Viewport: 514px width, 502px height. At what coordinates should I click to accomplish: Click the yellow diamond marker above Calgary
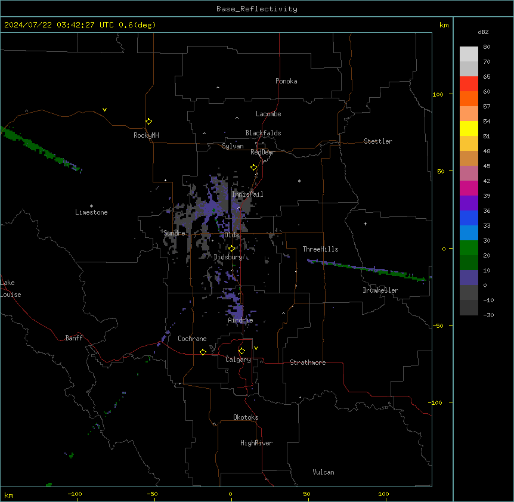click(x=242, y=351)
